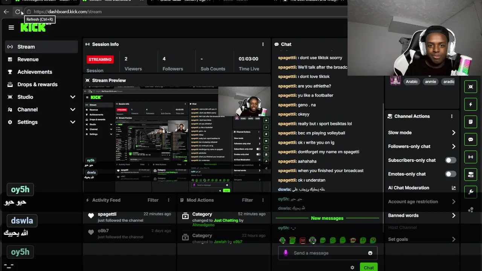
Task: Click the browser back arrow
Action: pos(6,12)
